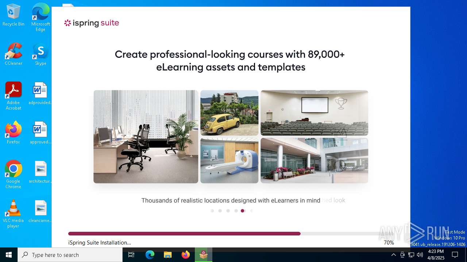Select the cleancame image file

click(40, 212)
